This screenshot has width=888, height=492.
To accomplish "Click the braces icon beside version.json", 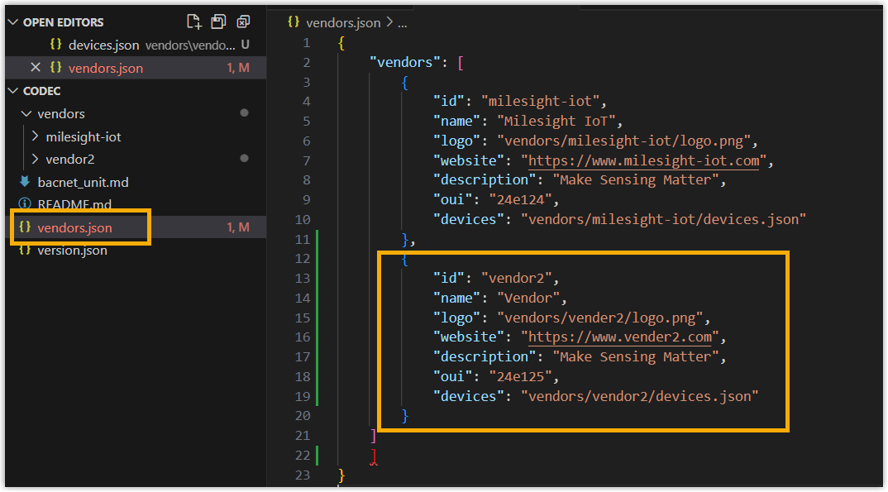I will [24, 250].
